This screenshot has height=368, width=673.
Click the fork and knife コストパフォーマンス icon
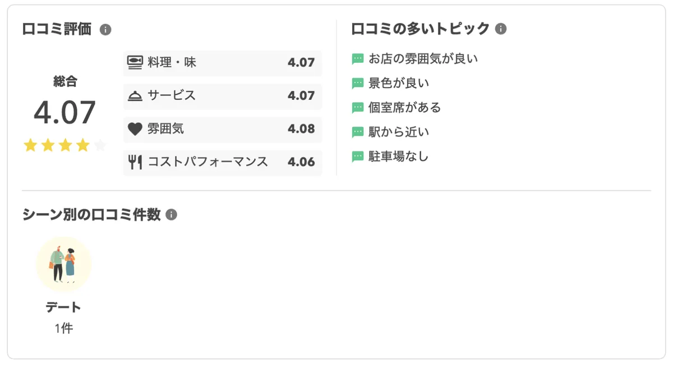(135, 163)
